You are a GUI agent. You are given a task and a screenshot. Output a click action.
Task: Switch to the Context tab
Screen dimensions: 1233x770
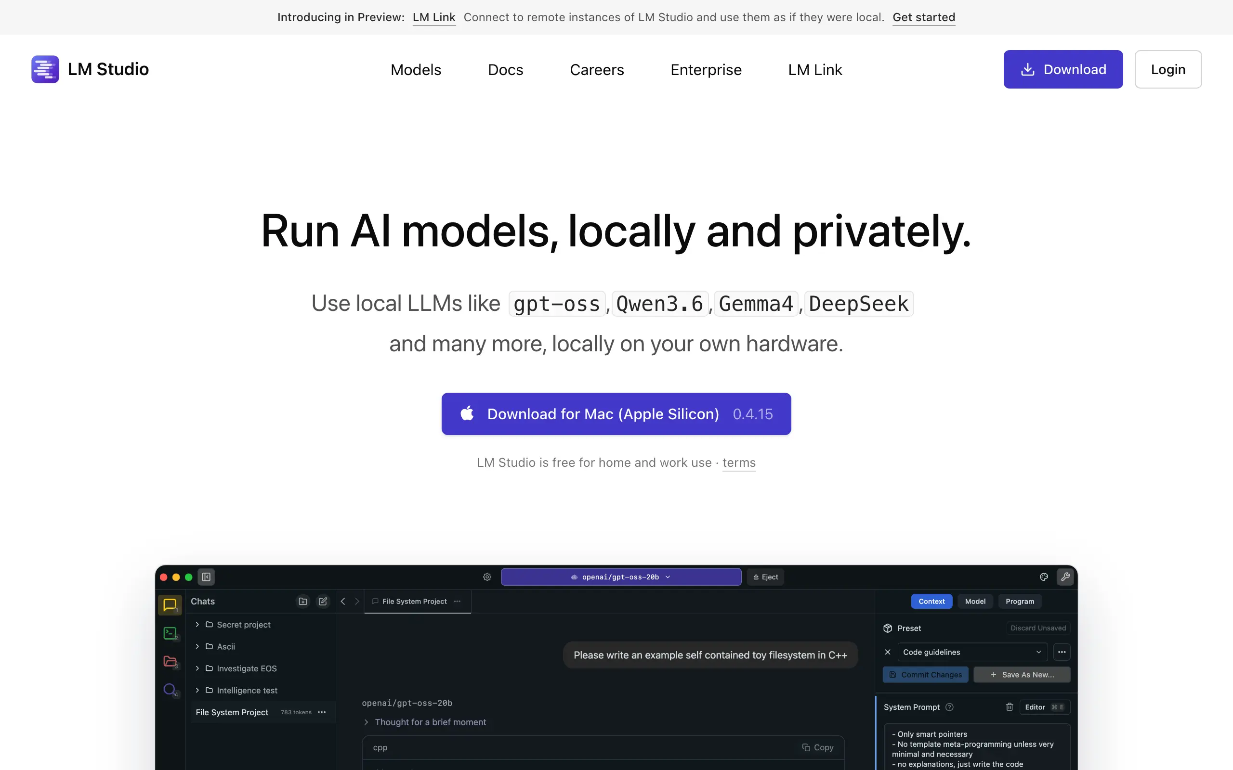931,602
